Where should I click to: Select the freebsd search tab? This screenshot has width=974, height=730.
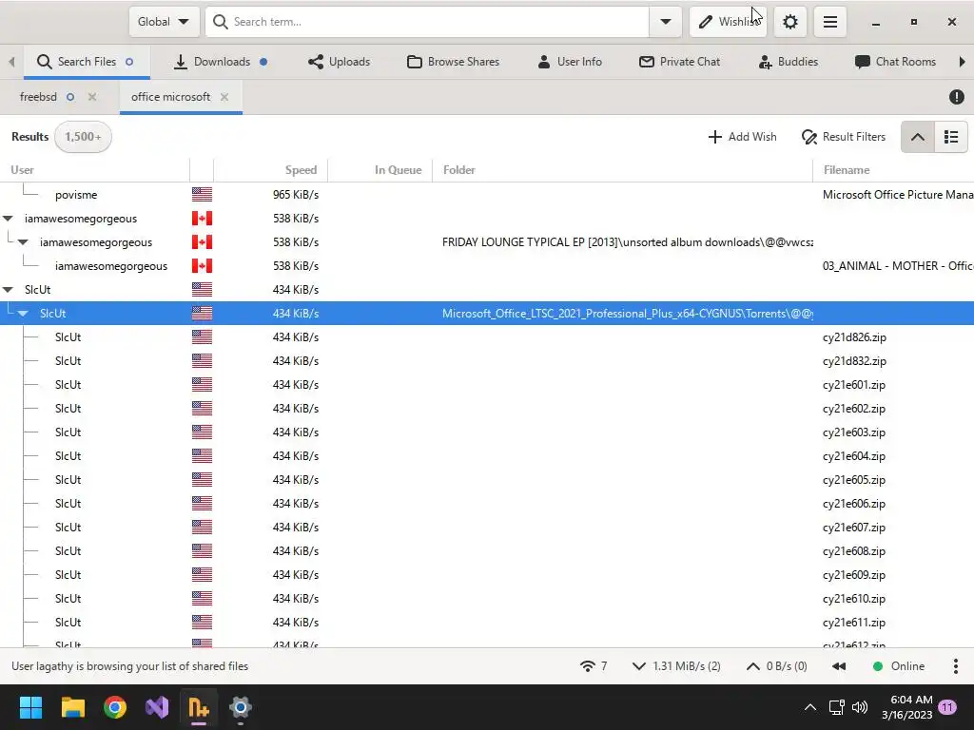(x=38, y=97)
